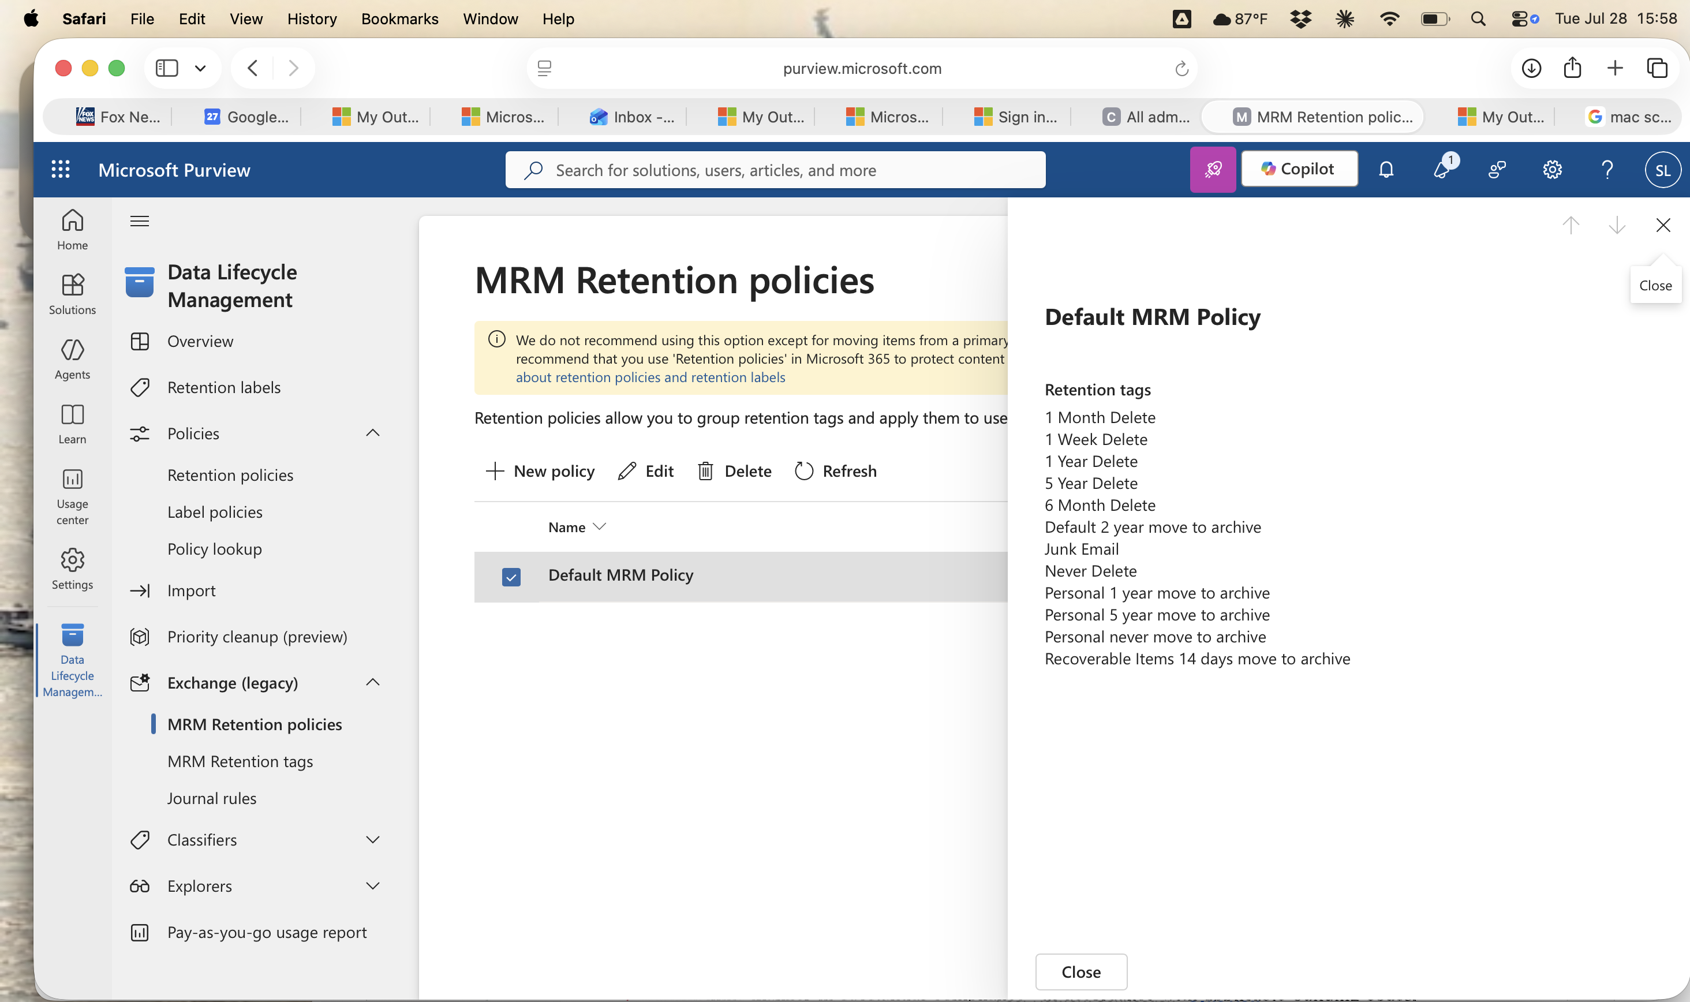The width and height of the screenshot is (1690, 1002).
Task: Open the header settings gear
Action: (x=1552, y=170)
